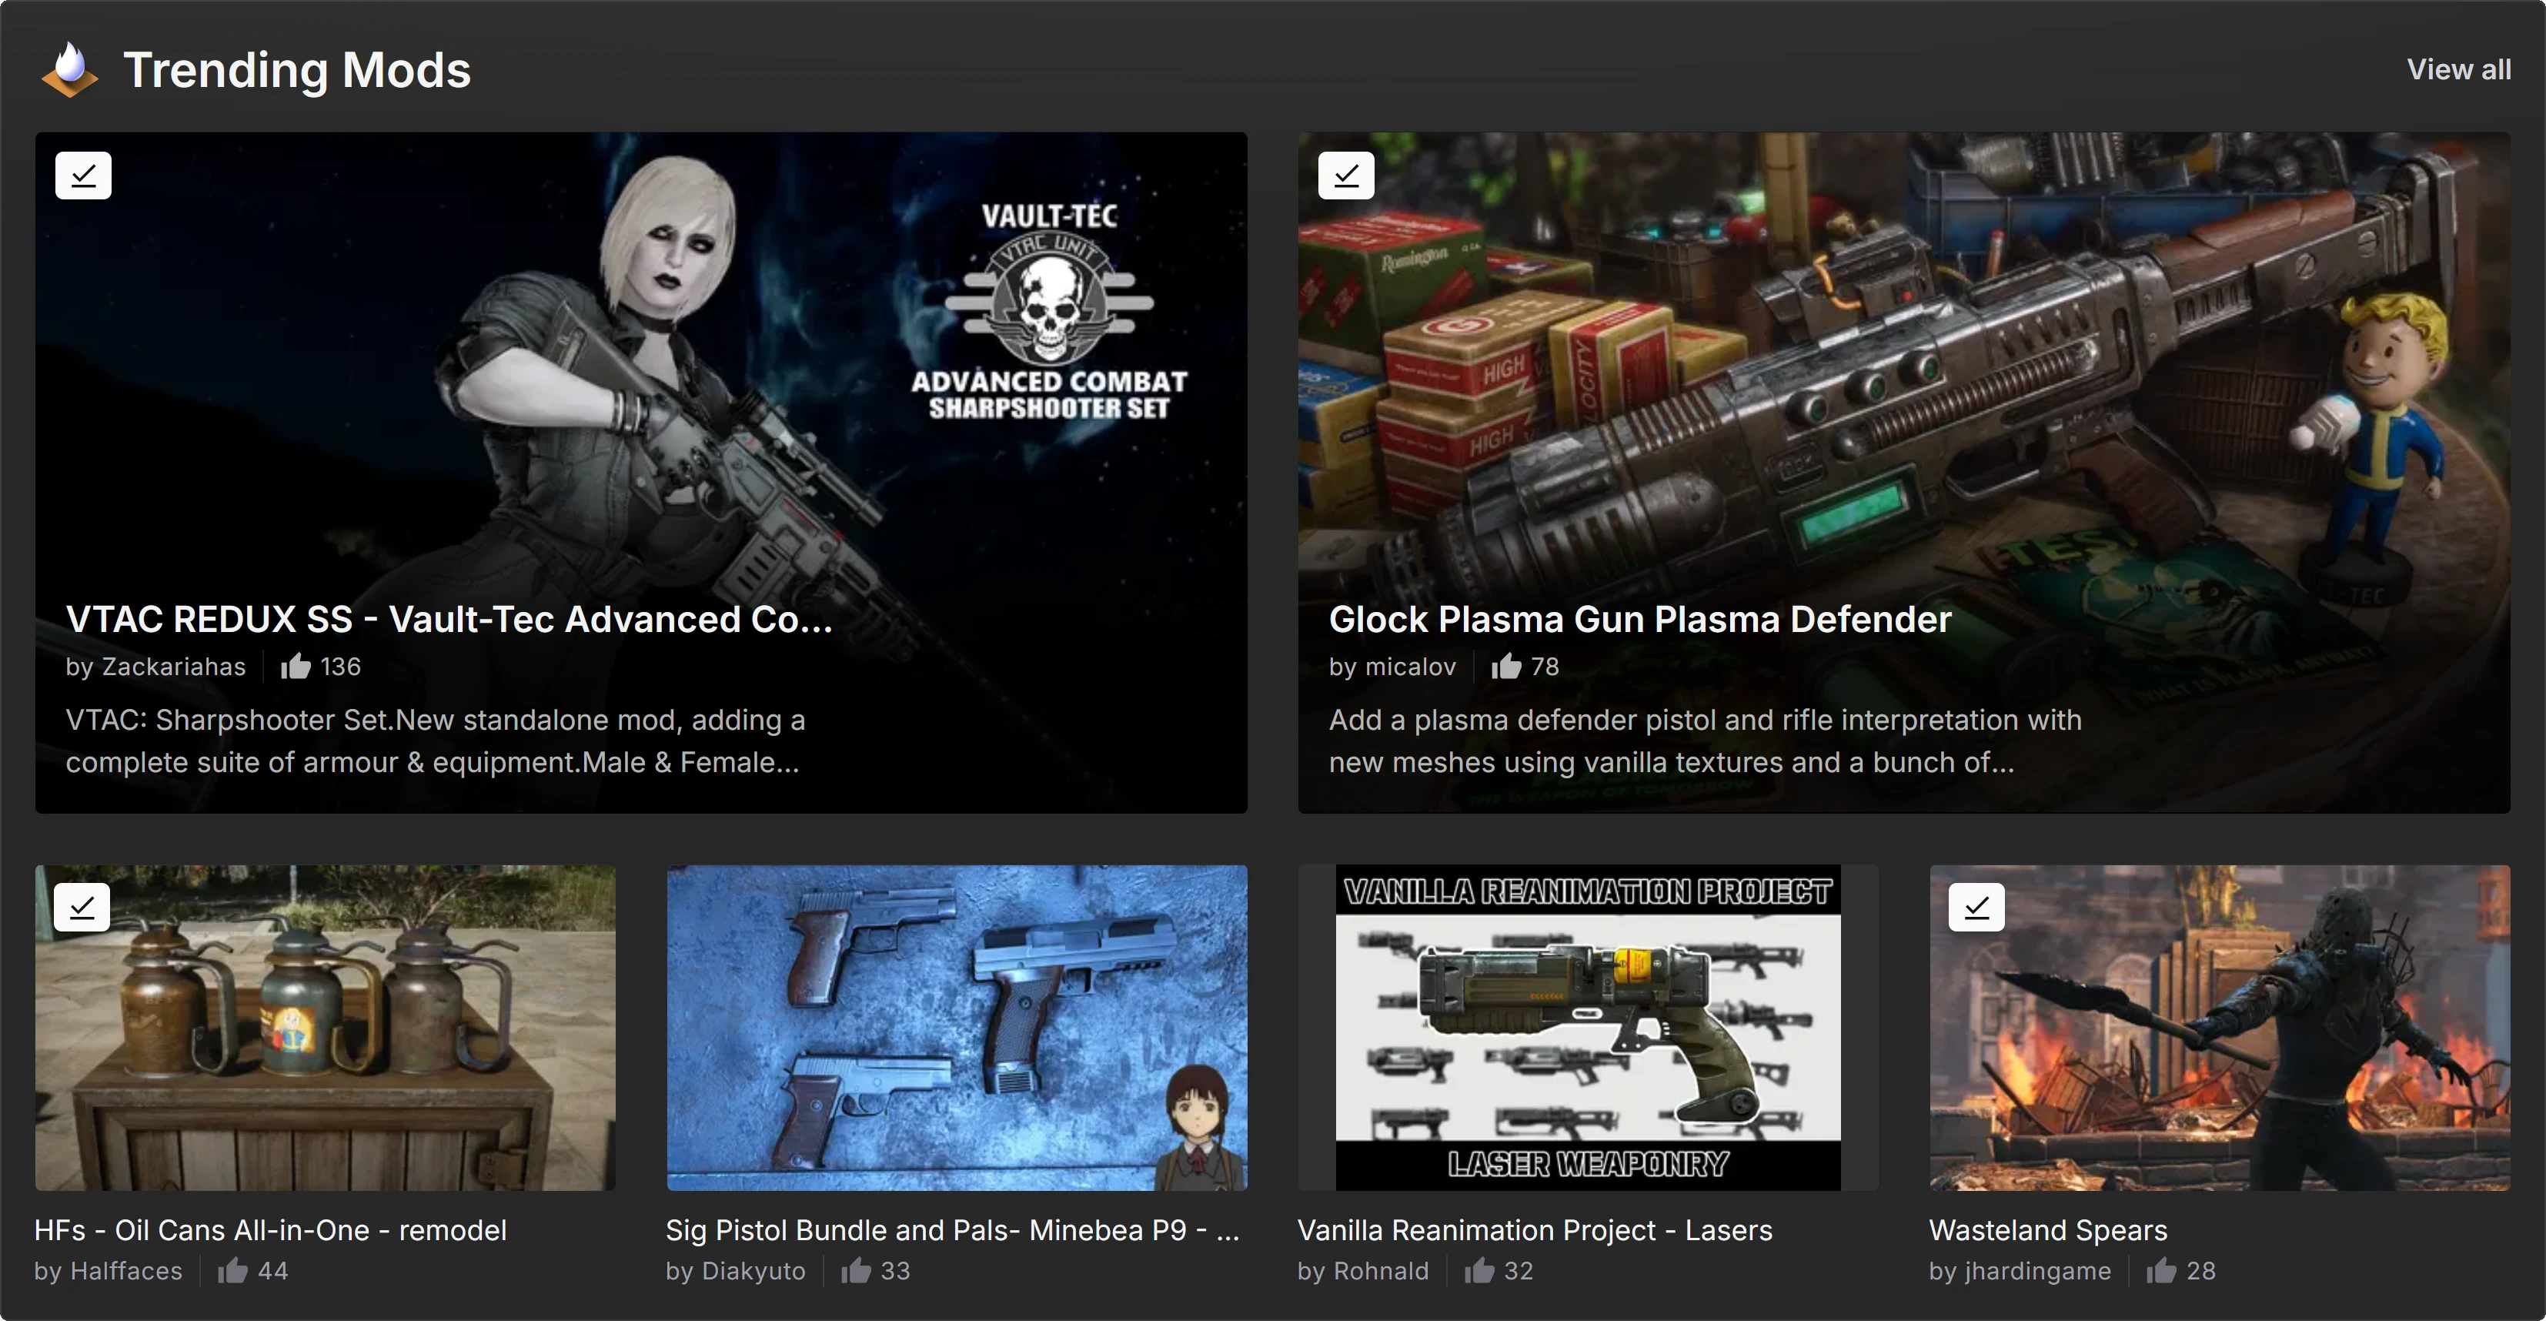Open the Wasteland Spears thumbnail image
This screenshot has height=1321, width=2546.
pyautogui.click(x=2220, y=1028)
